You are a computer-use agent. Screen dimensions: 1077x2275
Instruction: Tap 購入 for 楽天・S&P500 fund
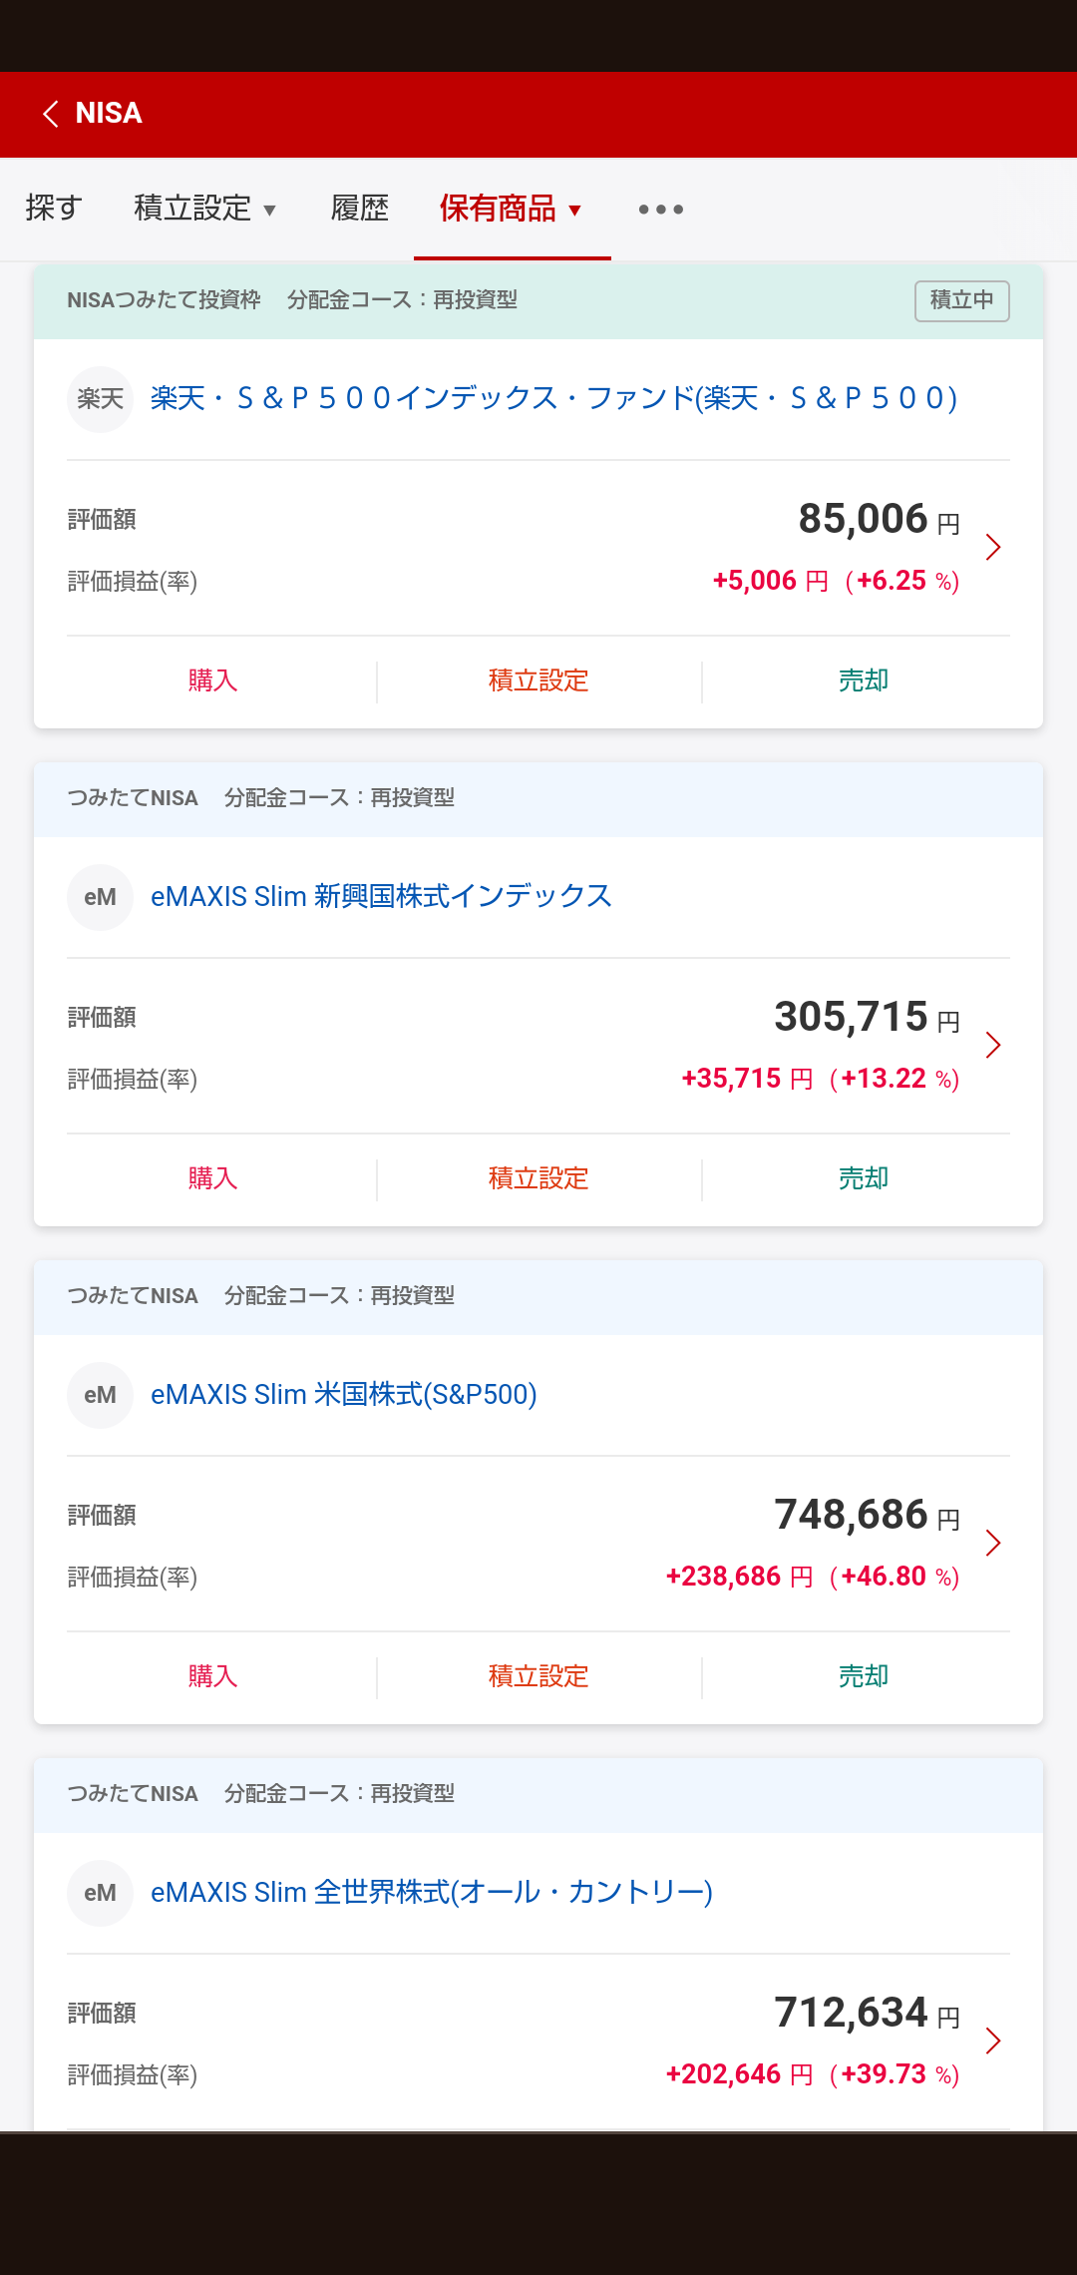pyautogui.click(x=212, y=681)
